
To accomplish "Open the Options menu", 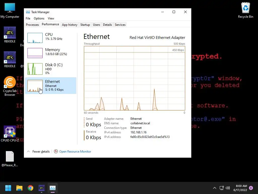I will tap(39, 18).
